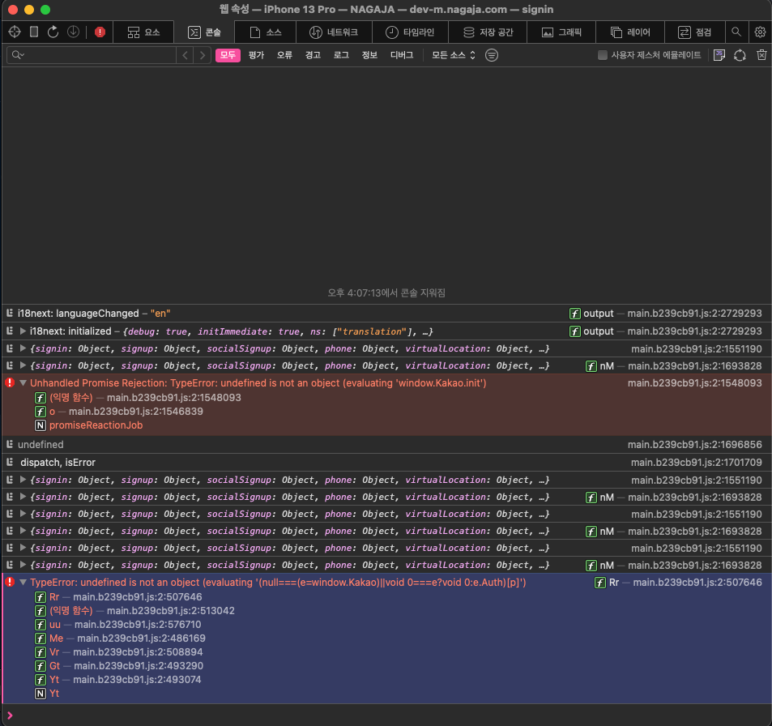772x726 pixels.
Task: Open Web Inspector settings gear
Action: click(760, 32)
